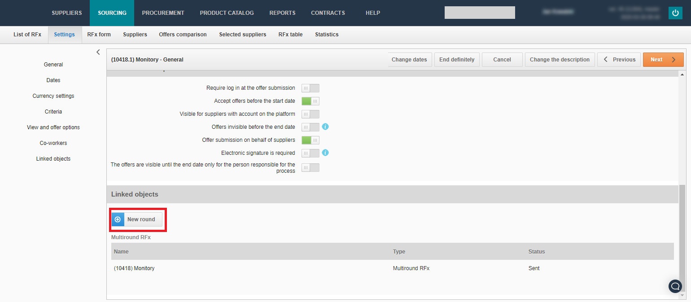The image size is (691, 302).
Task: Click info icon beside Offers invisible before end date
Action: [x=326, y=127]
